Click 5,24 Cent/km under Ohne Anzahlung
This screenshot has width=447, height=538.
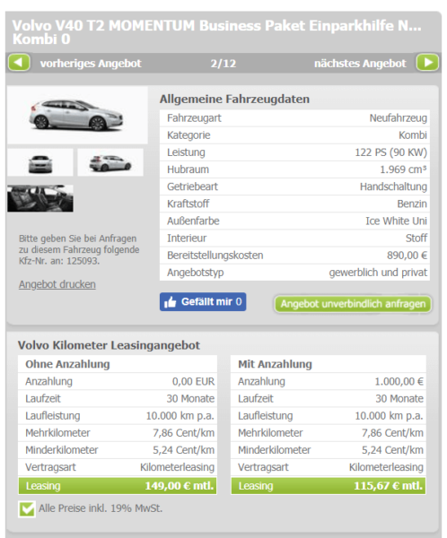(183, 450)
